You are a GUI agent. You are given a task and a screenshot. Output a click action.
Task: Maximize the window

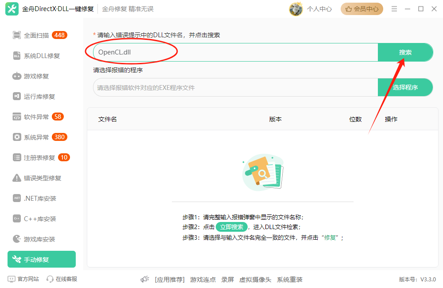(x=421, y=9)
